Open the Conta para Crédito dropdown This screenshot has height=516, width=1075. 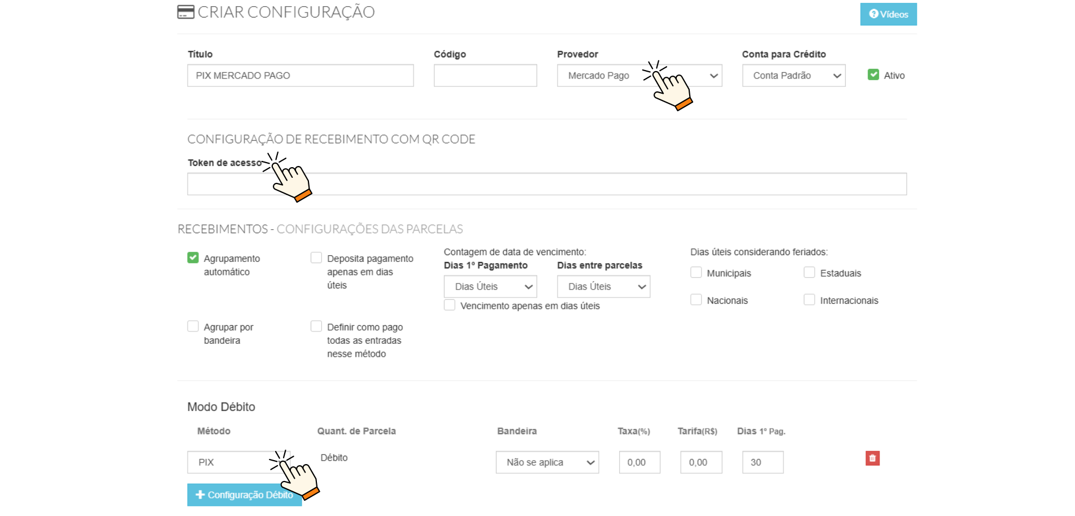(x=794, y=76)
